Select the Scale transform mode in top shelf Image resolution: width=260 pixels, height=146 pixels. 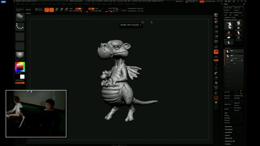[61, 10]
